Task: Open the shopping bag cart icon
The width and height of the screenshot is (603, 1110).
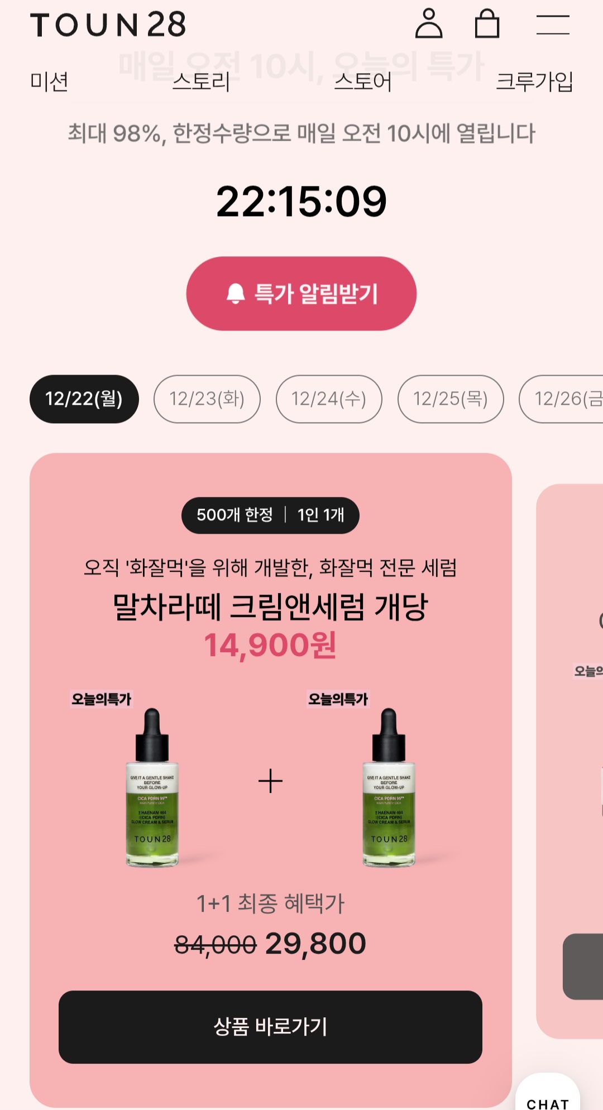Action: [487, 23]
